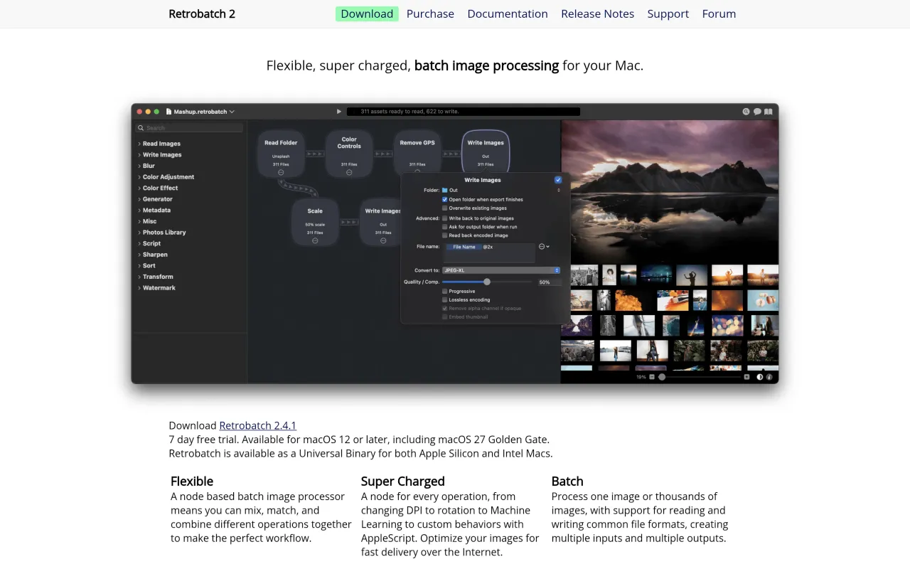Click the "311 assets ready to read" status text
This screenshot has height=569, width=910.
point(409,112)
